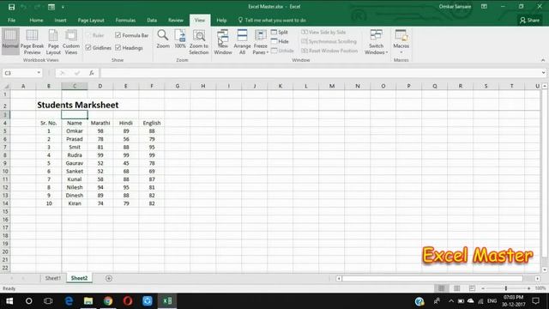Screen dimensions: 549x309
Task: Toggle the Headings checkbox
Action: click(x=118, y=47)
